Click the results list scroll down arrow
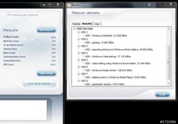 click(169, 83)
